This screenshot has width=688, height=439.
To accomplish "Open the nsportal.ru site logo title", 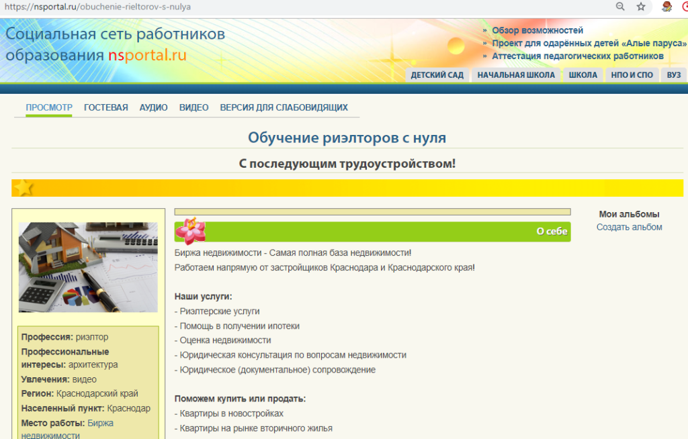I will tap(115, 44).
